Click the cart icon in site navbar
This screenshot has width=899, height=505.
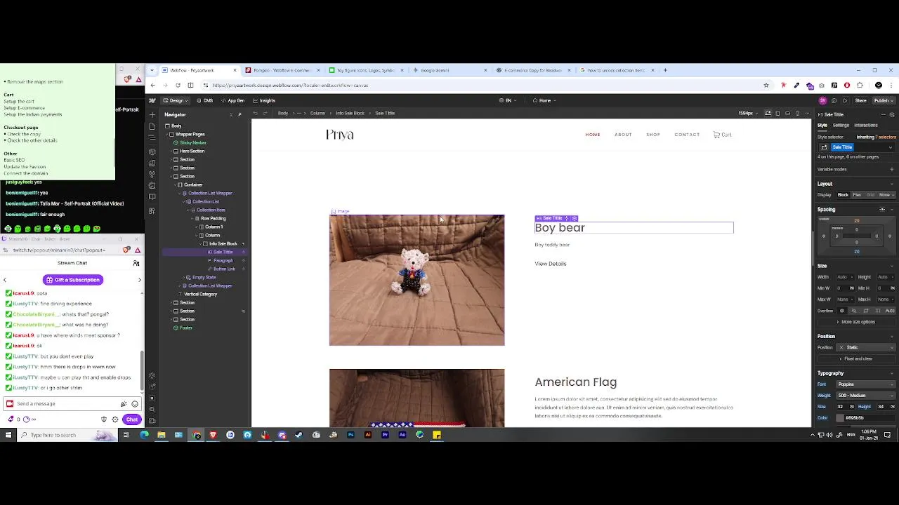pos(716,135)
